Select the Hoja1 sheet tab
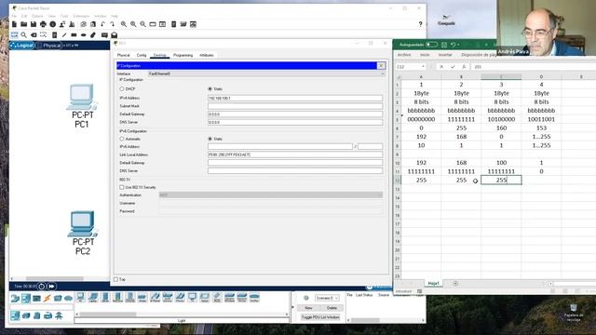The image size is (596, 335). pyautogui.click(x=433, y=283)
